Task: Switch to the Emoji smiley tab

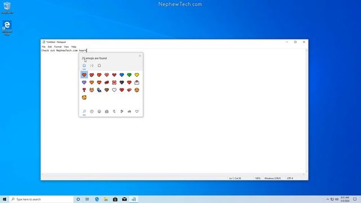Action: coord(84,65)
